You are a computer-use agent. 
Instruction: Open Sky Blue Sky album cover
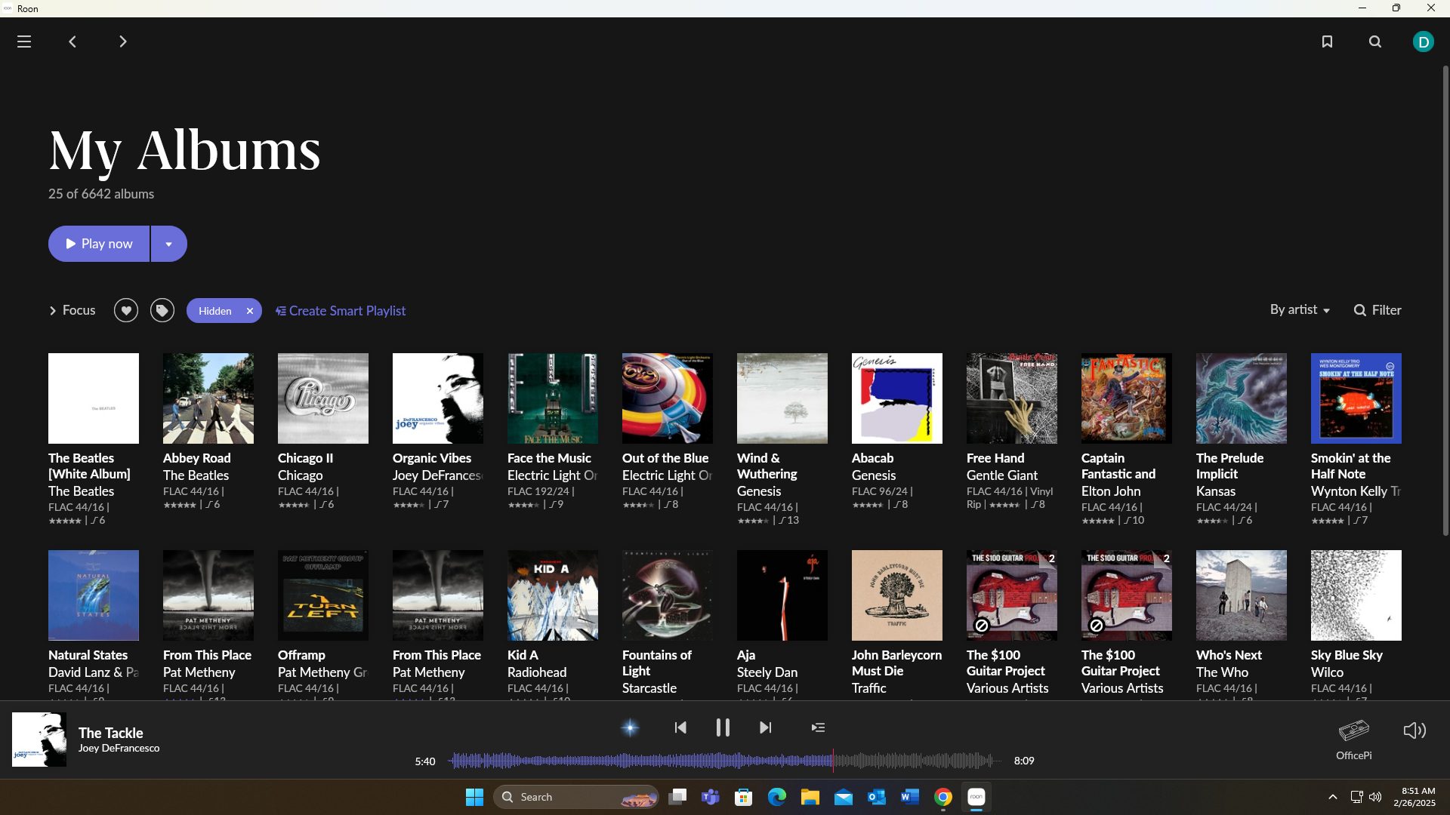1356,595
